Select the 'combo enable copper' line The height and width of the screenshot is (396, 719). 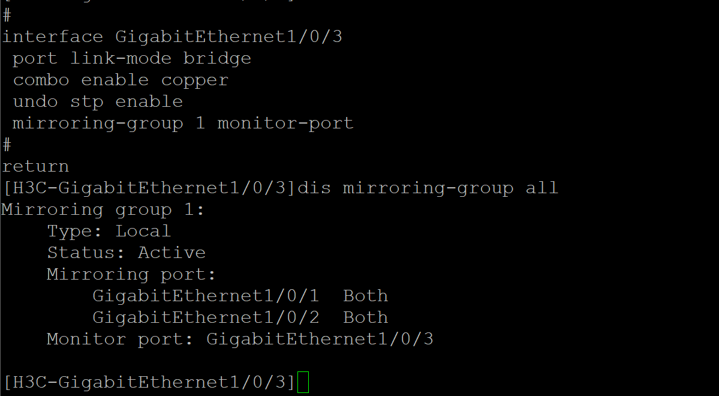(x=121, y=80)
